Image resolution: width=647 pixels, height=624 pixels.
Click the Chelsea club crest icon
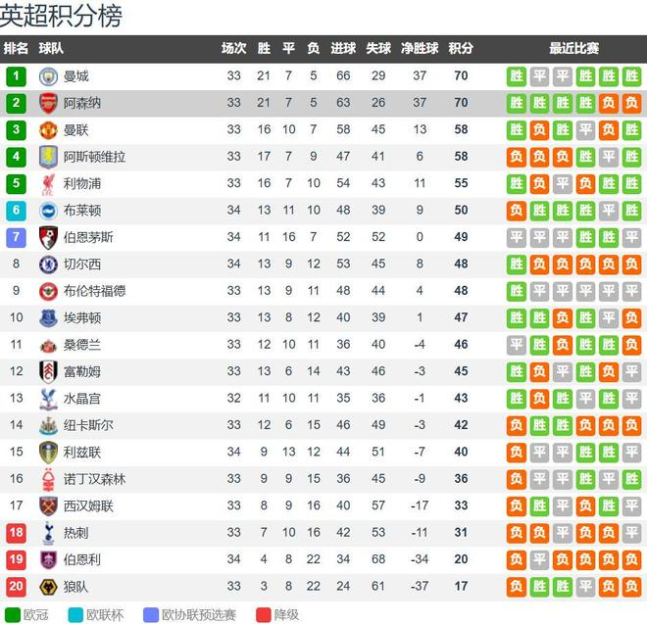(48, 264)
